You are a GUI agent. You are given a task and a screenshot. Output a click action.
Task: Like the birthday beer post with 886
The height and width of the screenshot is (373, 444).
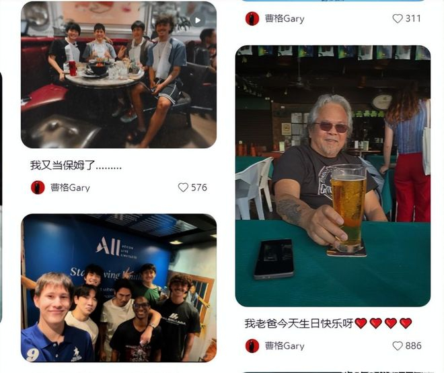point(398,346)
